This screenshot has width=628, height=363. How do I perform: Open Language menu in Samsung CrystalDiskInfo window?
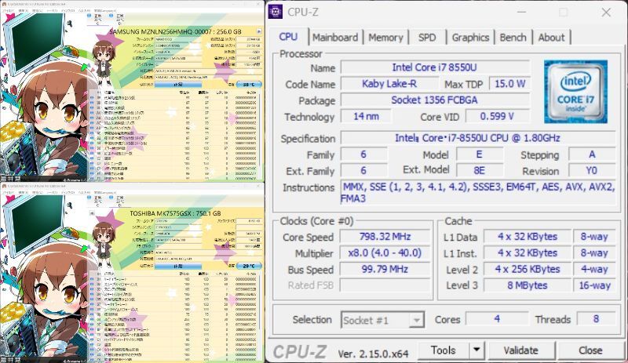click(105, 11)
